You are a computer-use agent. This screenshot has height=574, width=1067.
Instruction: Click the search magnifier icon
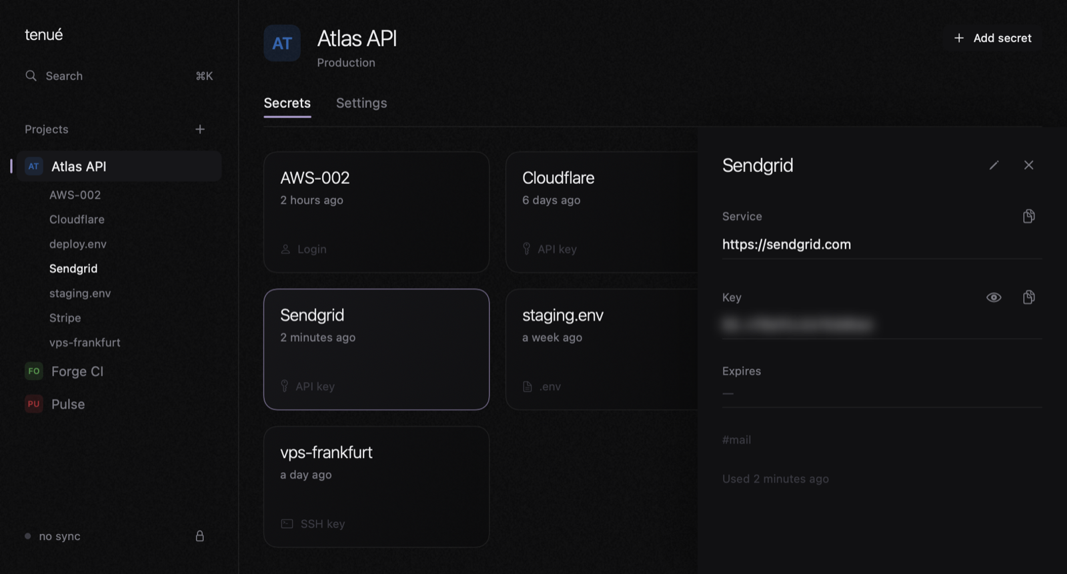(31, 76)
